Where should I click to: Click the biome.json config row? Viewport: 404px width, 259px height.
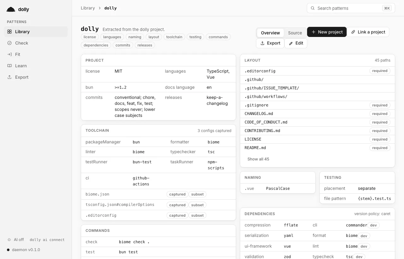point(158,194)
